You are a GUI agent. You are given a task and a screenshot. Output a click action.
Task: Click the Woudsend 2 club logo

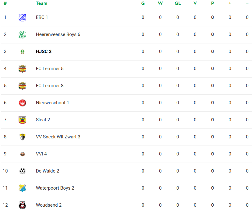22,205
